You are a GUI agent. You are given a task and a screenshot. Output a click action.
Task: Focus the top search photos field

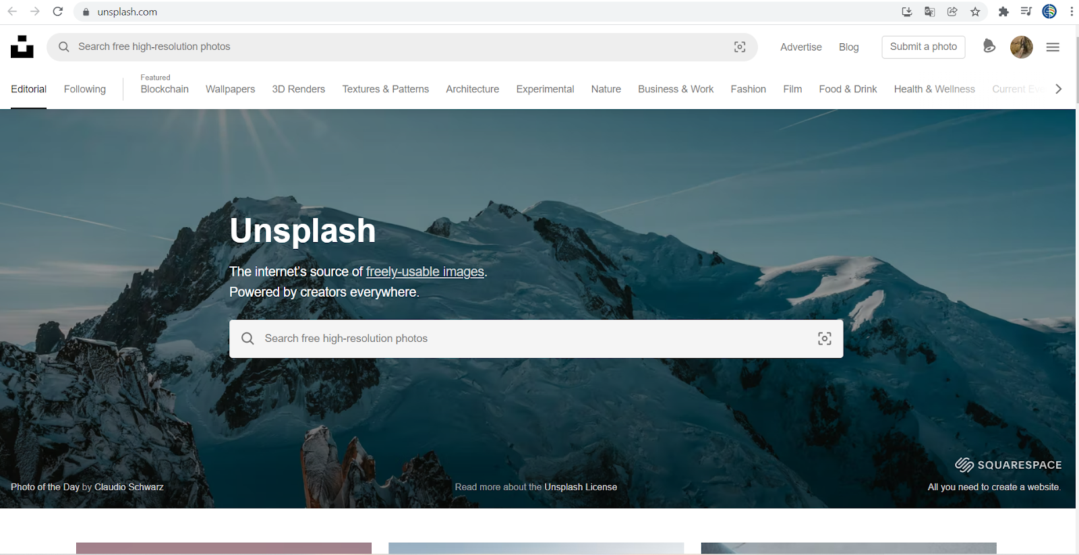tap(402, 47)
